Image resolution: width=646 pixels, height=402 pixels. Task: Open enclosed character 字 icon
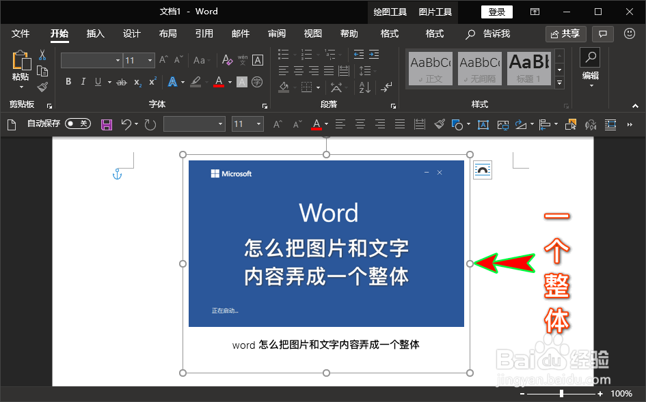click(257, 82)
